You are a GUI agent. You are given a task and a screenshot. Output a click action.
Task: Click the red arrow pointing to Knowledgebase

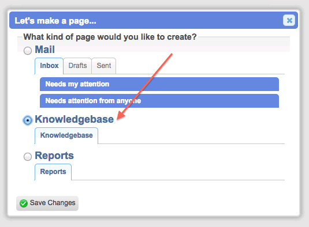point(144,86)
